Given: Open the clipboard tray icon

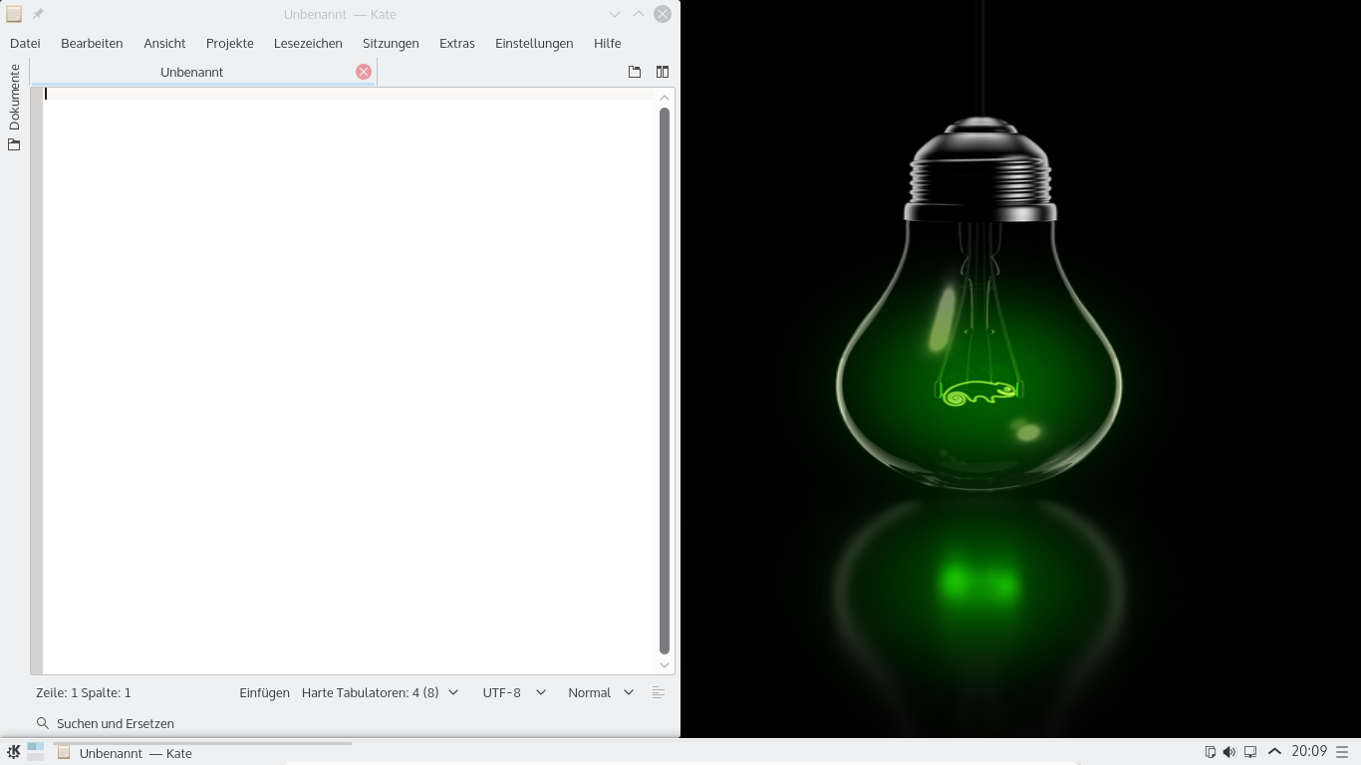Looking at the screenshot, I should [x=1210, y=752].
